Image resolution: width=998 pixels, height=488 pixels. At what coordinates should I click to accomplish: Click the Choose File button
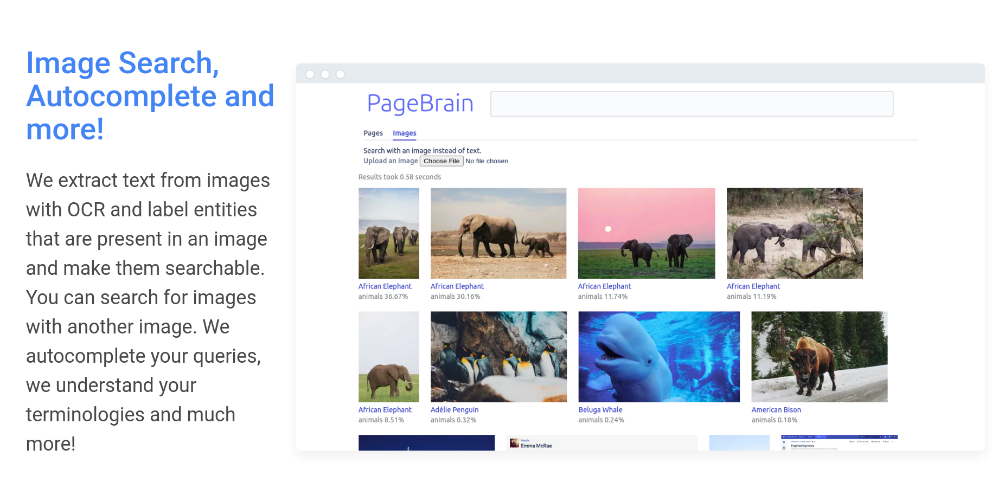tap(442, 161)
